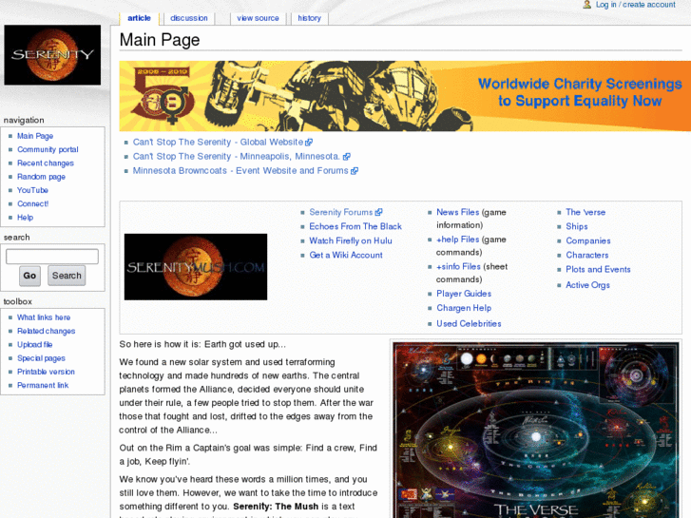Viewport: 691px width, 518px height.
Task: Open Plots and Events link
Action: coord(598,269)
